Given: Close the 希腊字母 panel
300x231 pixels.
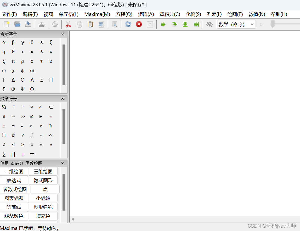Looking at the screenshot, I should (x=62, y=34).
